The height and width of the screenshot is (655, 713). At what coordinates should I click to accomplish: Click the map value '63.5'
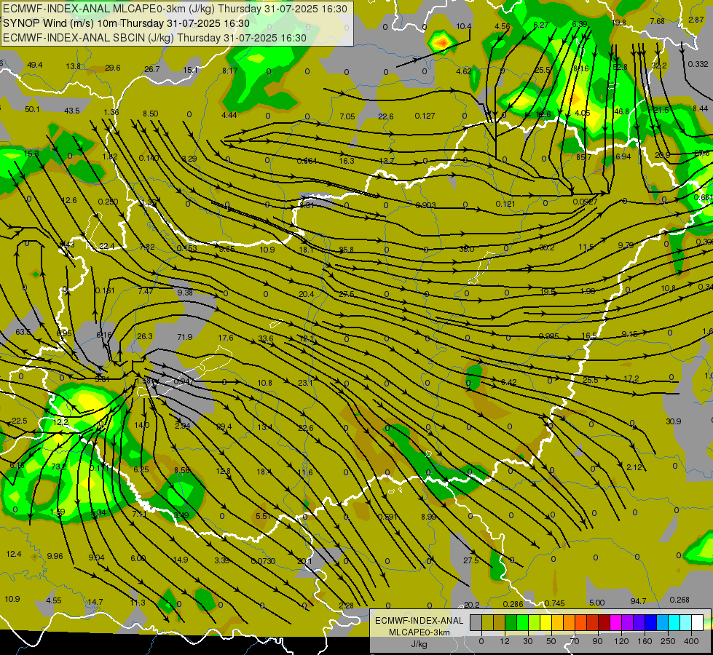[23, 332]
